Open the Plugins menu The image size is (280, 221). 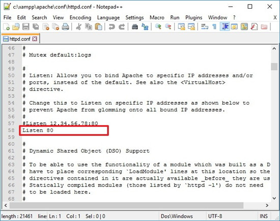pyautogui.click(x=194, y=17)
